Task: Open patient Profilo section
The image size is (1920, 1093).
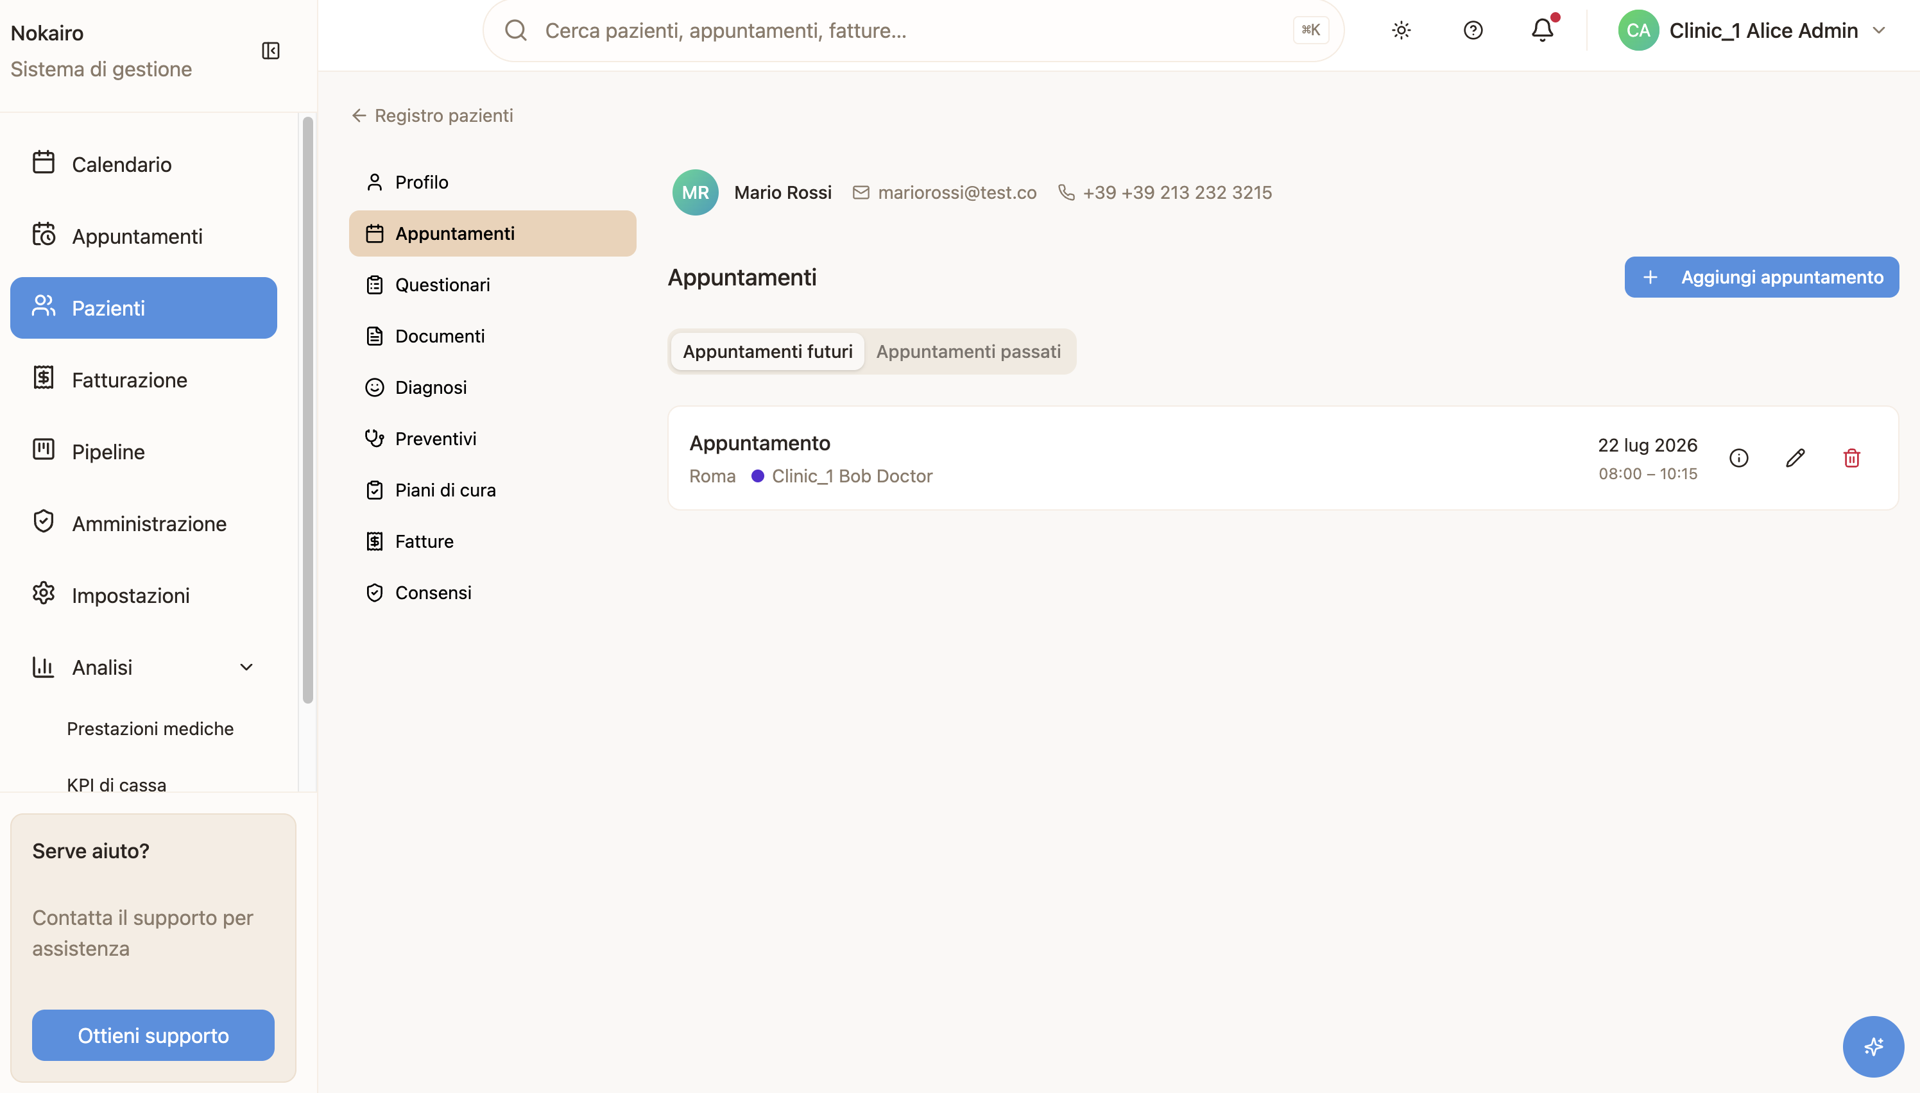Action: (x=493, y=182)
